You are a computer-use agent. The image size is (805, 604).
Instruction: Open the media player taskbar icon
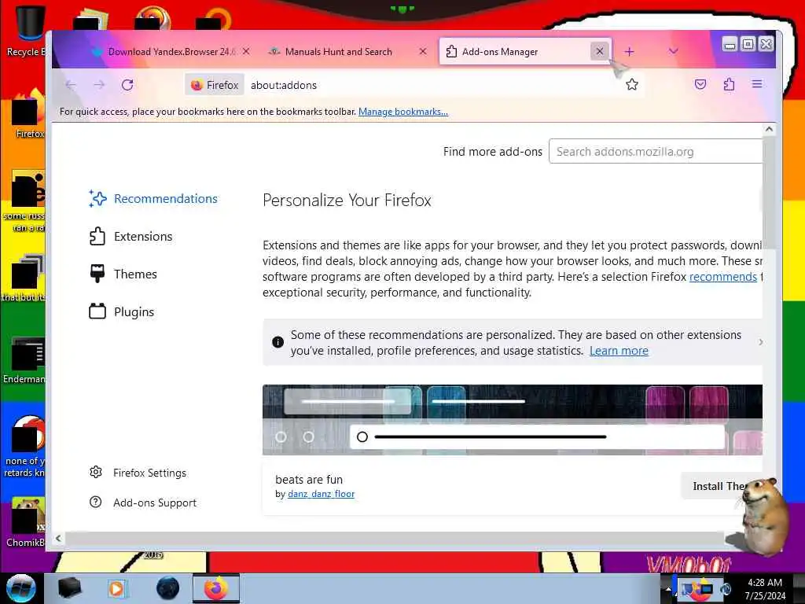[x=116, y=588]
